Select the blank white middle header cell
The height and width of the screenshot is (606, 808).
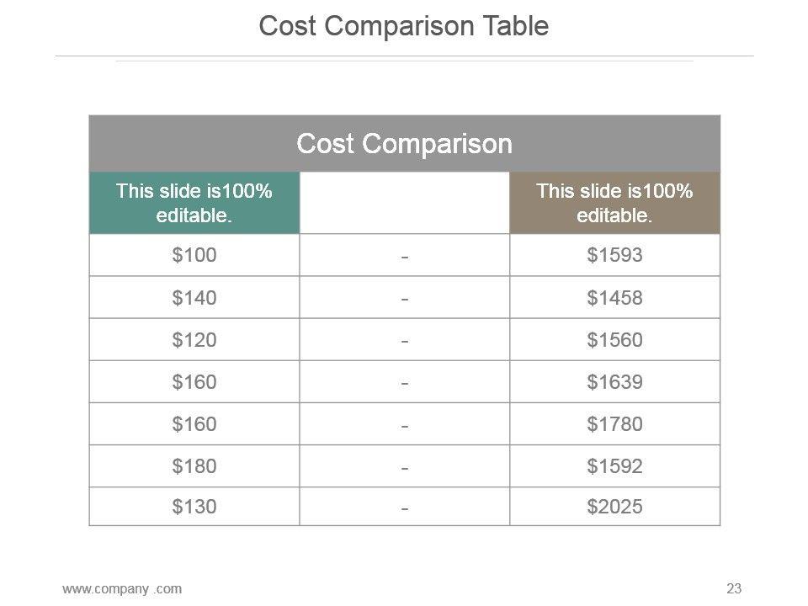click(x=404, y=203)
